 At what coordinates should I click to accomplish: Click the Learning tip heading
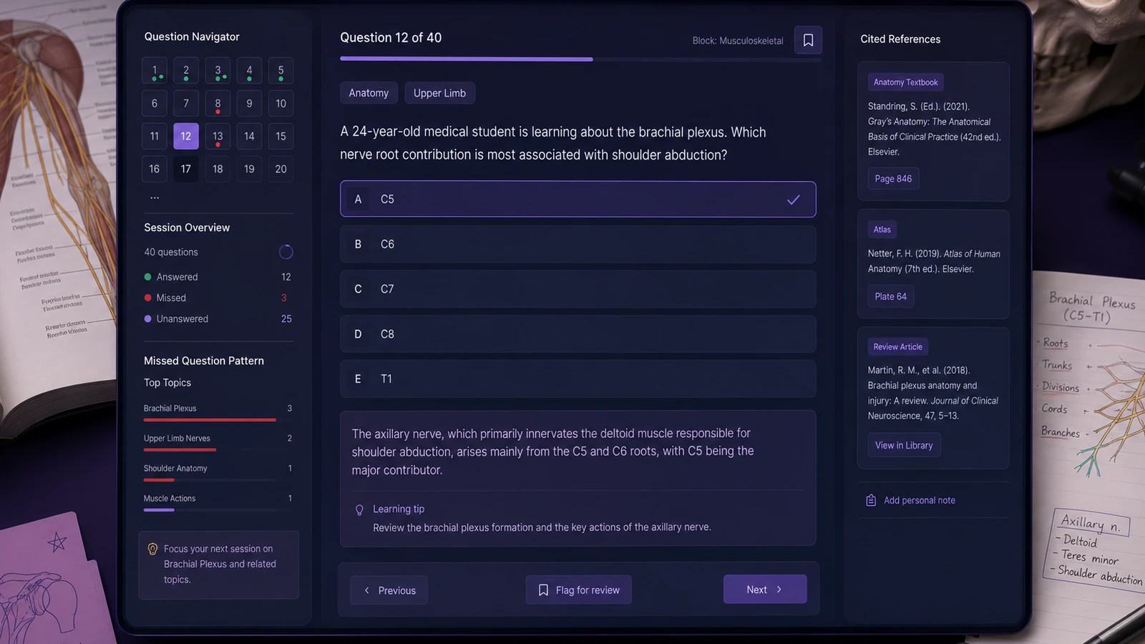pyautogui.click(x=399, y=509)
